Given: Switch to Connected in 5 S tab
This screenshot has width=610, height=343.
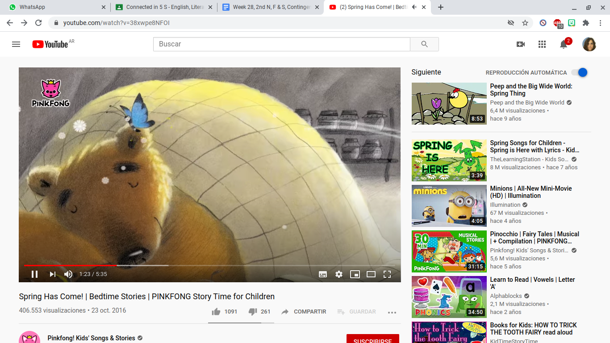Looking at the screenshot, I should point(164,7).
